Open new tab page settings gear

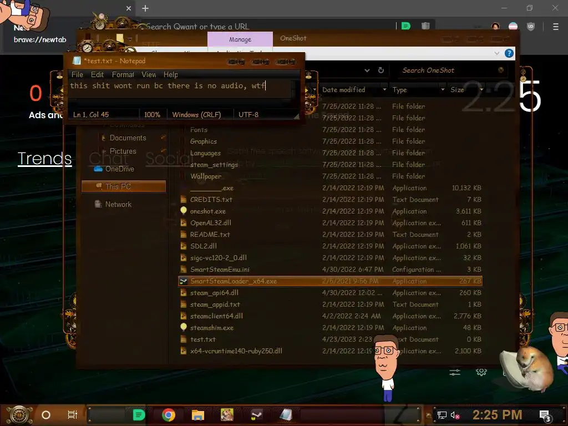pyautogui.click(x=481, y=372)
